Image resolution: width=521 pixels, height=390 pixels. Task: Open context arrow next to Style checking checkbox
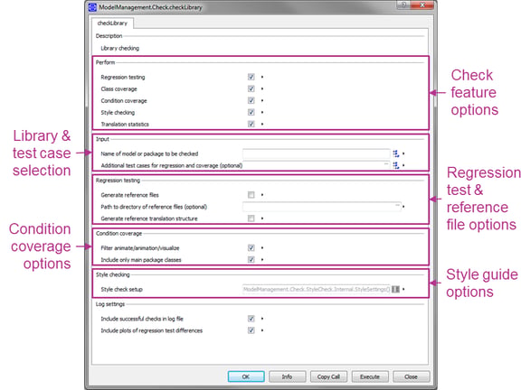262,112
